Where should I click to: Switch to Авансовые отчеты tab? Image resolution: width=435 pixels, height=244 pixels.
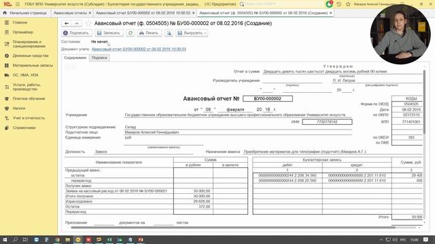coord(70,13)
